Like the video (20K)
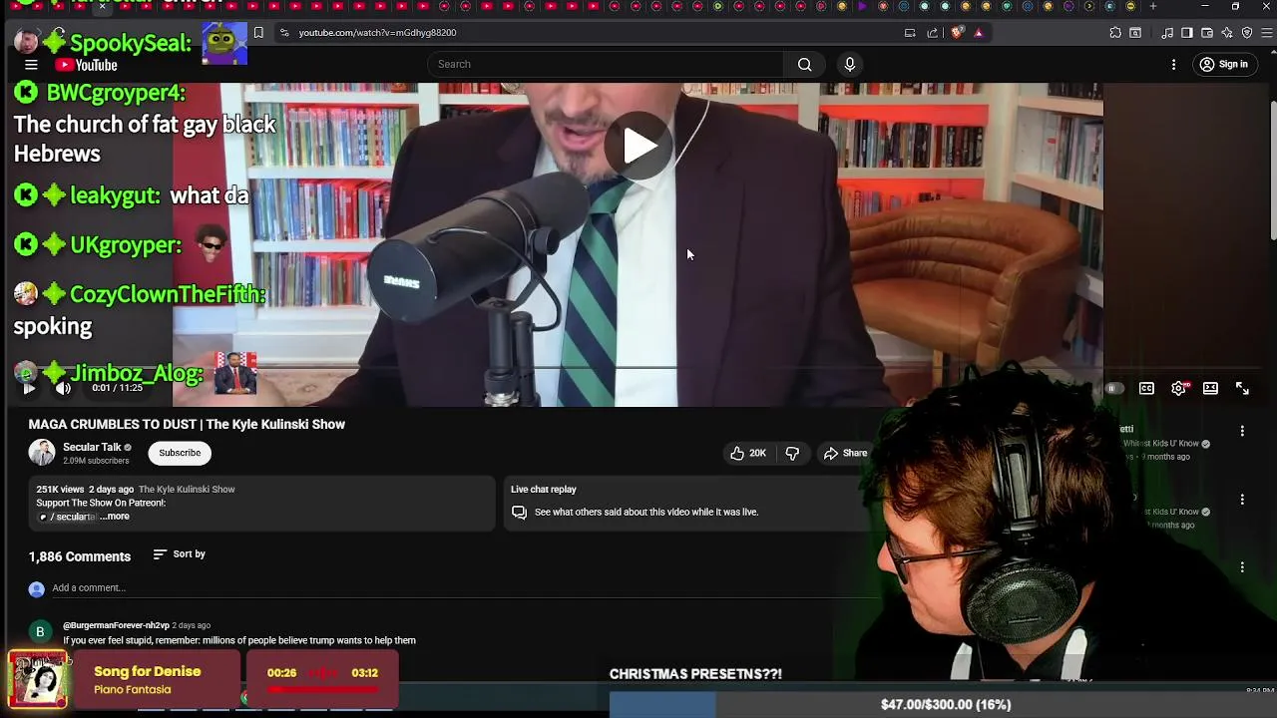Viewport: 1277px width, 718px height. (x=747, y=453)
